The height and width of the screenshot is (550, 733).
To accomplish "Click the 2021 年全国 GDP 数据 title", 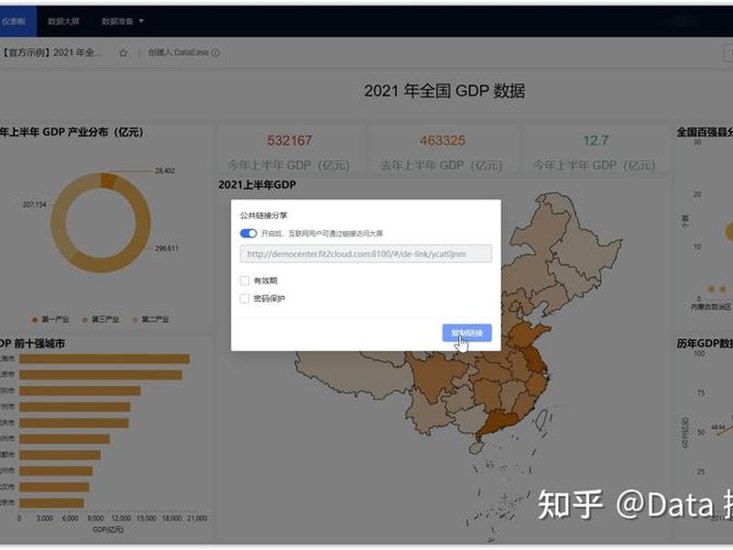I will point(444,91).
